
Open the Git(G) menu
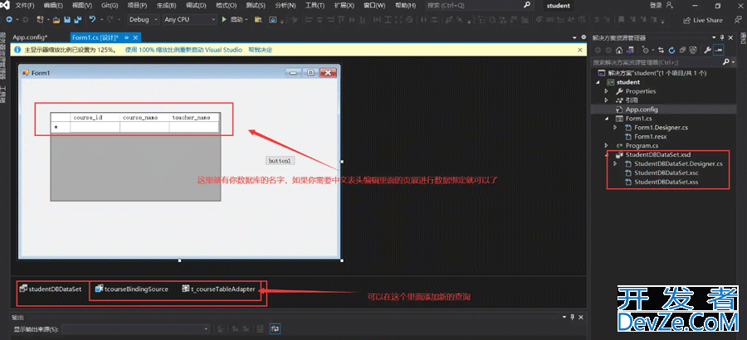pos(110,5)
